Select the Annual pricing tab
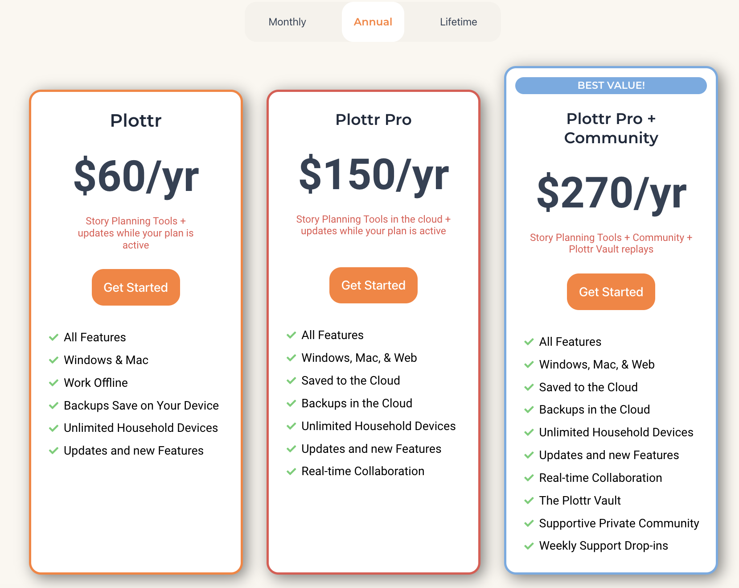This screenshot has width=739, height=588. click(373, 21)
